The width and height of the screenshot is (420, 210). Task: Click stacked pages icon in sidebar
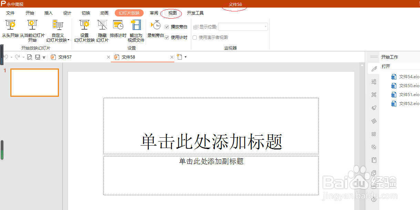[x=374, y=173]
